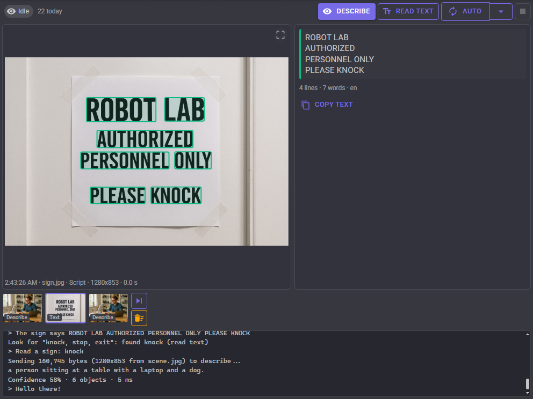Screen dimensions: 533x399
Task: Click the detected word KNOCK box
Action: tap(176, 195)
